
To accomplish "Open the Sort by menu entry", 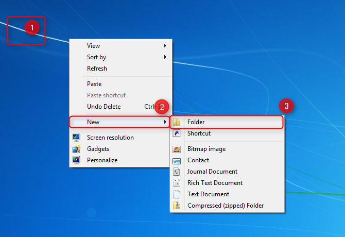I will coord(120,57).
